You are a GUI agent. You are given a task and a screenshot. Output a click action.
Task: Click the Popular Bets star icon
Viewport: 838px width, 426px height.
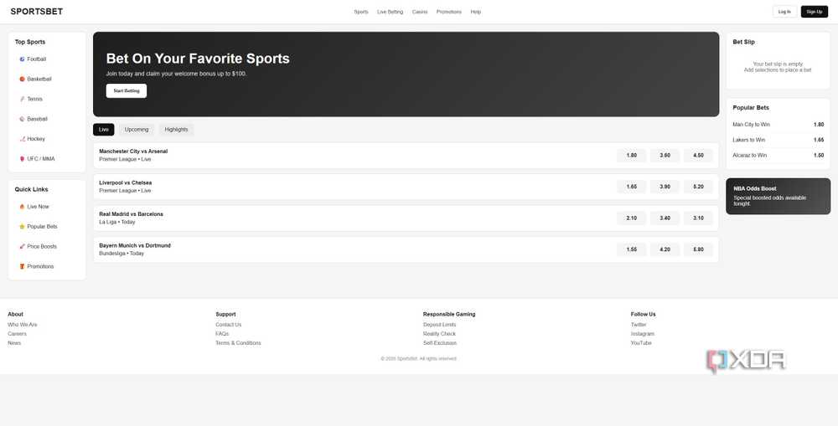[22, 226]
